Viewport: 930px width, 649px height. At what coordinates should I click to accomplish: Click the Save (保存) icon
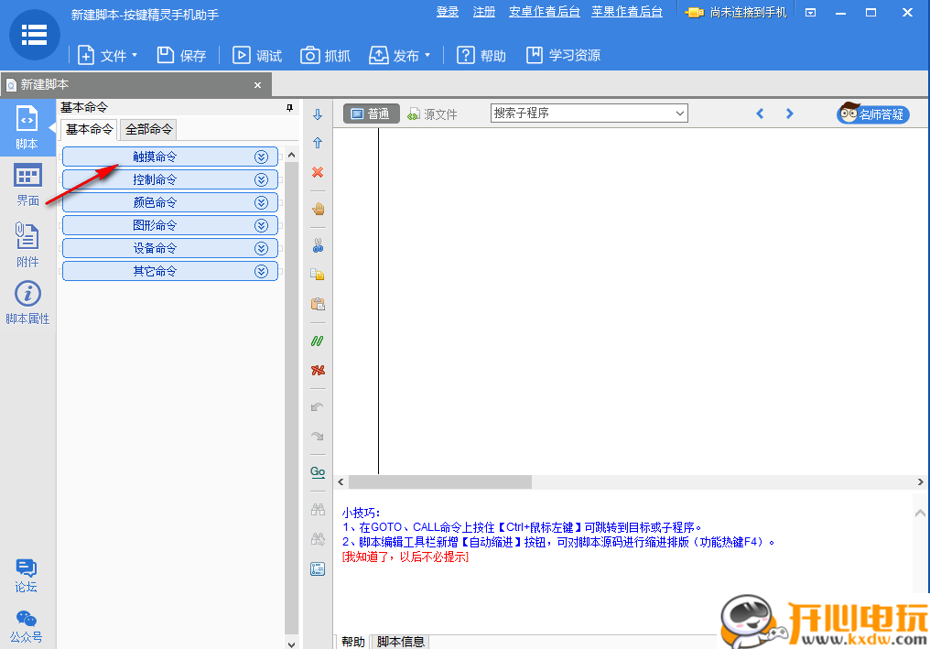180,55
